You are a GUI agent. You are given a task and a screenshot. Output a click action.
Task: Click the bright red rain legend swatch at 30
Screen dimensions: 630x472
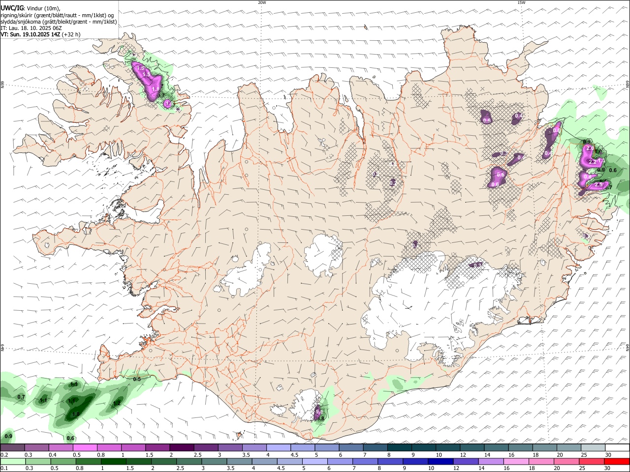[x=617, y=462]
